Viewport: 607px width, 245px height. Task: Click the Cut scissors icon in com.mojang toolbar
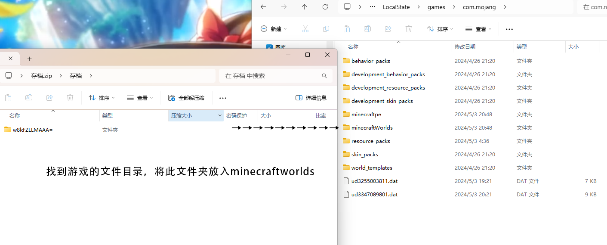click(305, 29)
